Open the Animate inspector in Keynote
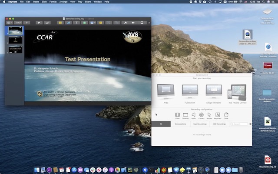Image resolution: width=278 pixels, height=174 pixels. coord(133,23)
